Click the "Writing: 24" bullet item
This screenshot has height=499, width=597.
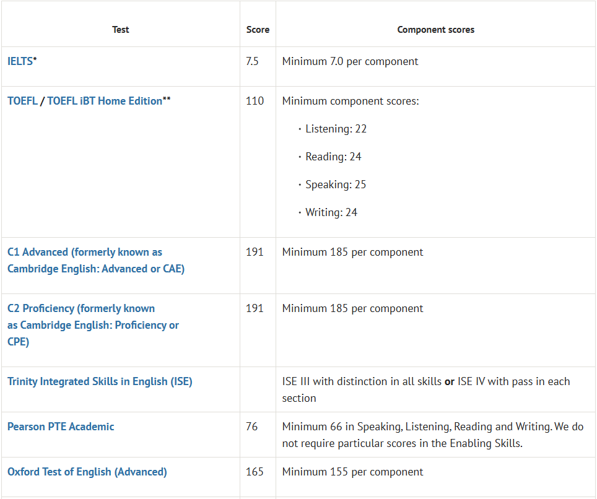(331, 212)
